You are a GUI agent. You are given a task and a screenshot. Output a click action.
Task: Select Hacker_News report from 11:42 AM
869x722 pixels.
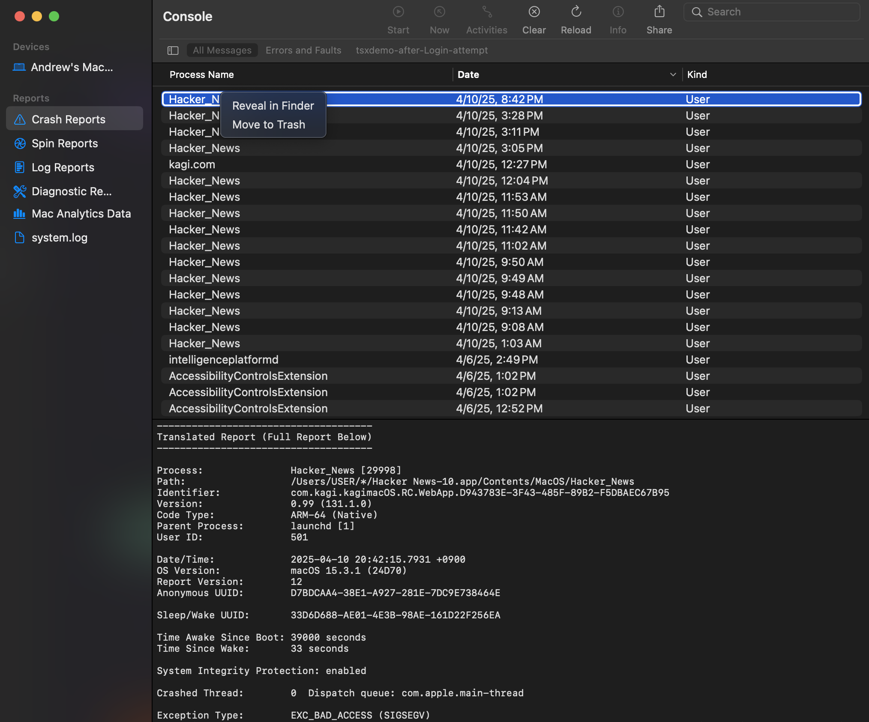[x=511, y=230]
